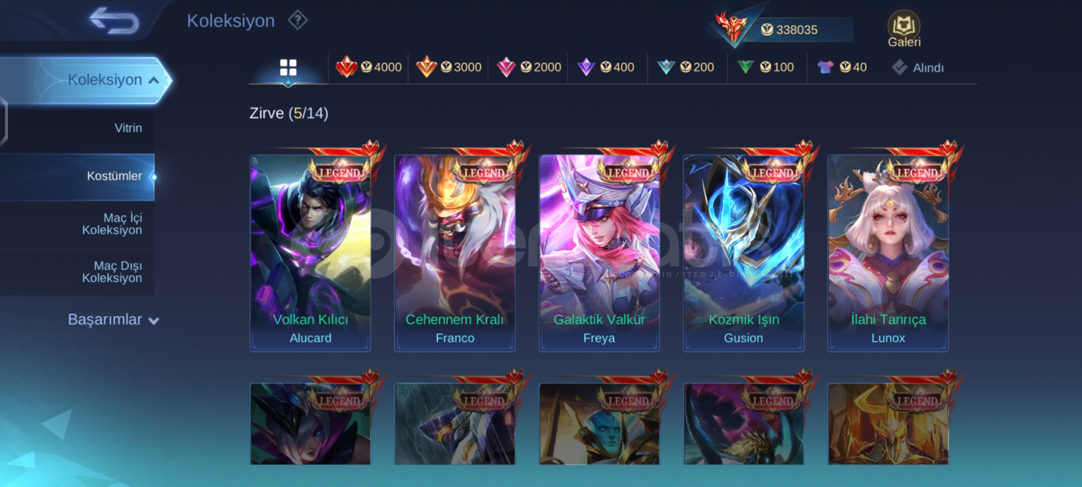Open the collection points 338035 badge
This screenshot has height=487, width=1082.
[x=784, y=29]
